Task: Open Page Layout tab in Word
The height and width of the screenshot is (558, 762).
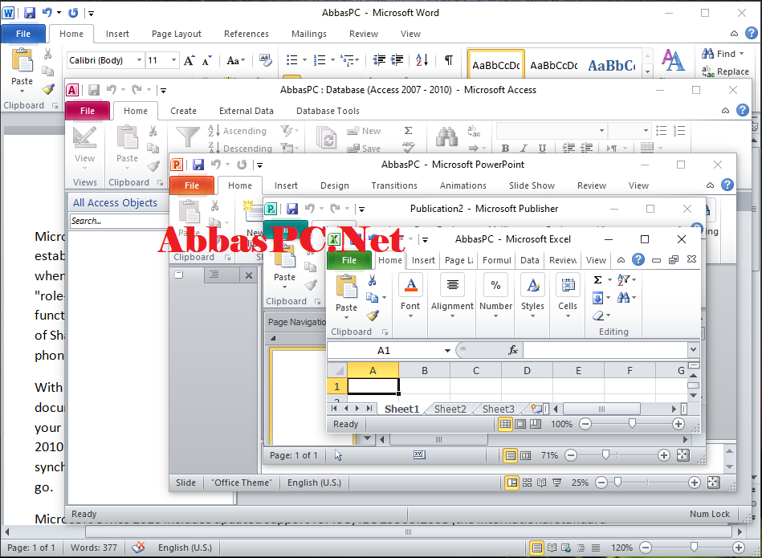Action: (x=177, y=34)
